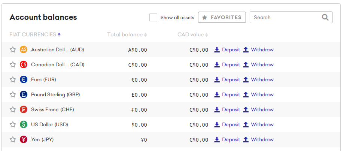Image resolution: width=344 pixels, height=151 pixels.
Task: Withdraw from the Canadian Dollar account
Action: 258,64
